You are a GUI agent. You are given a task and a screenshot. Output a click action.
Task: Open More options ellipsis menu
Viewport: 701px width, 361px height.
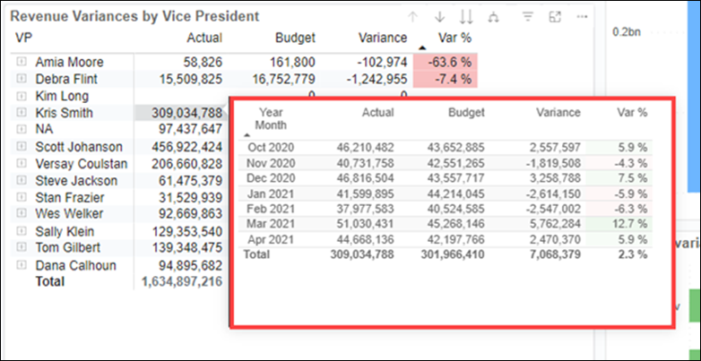click(x=582, y=17)
